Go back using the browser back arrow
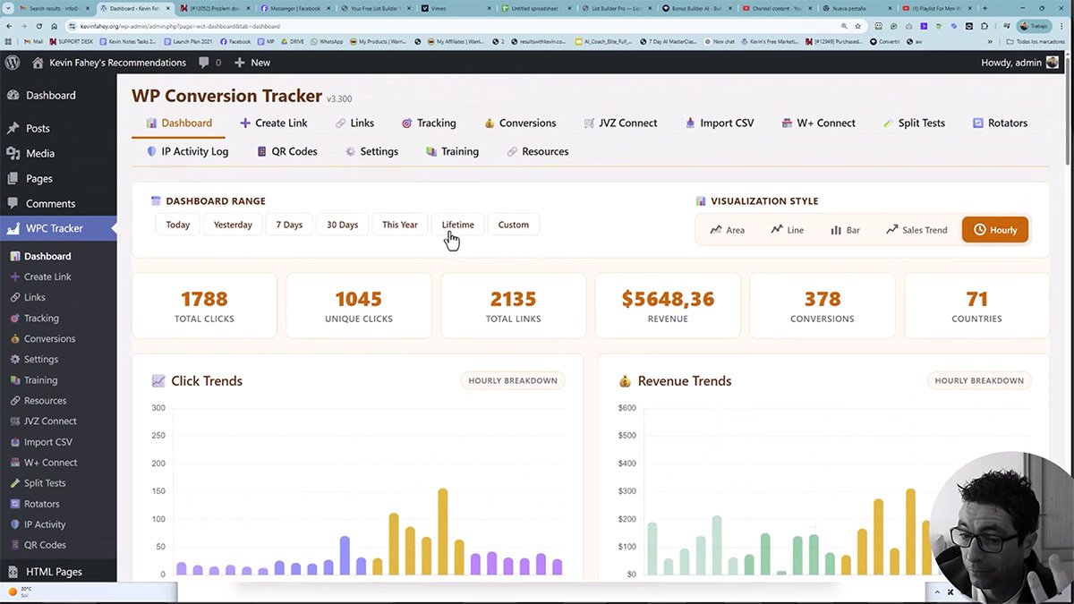This screenshot has width=1074, height=604. 10,27
